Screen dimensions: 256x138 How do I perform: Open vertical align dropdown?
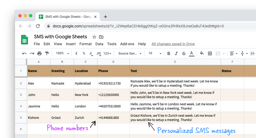point(244,53)
